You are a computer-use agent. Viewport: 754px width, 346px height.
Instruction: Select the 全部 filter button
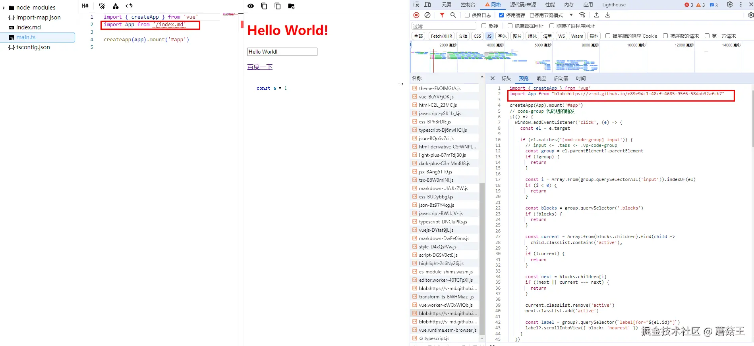tap(418, 36)
